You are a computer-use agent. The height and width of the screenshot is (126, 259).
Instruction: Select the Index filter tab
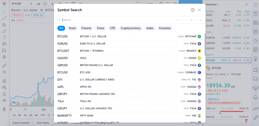[150, 28]
